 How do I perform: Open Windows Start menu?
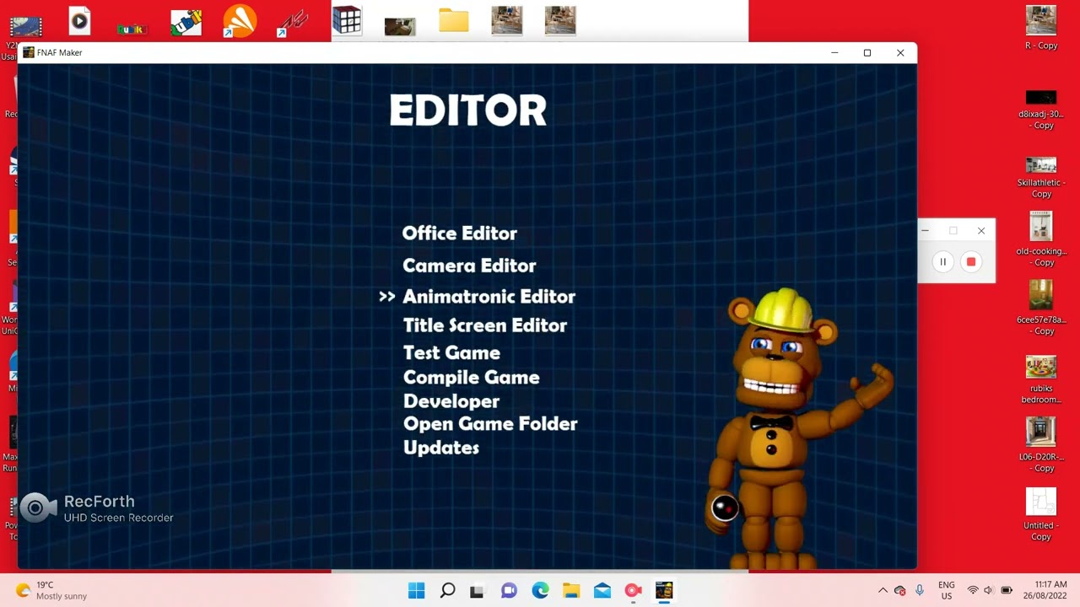click(x=417, y=591)
